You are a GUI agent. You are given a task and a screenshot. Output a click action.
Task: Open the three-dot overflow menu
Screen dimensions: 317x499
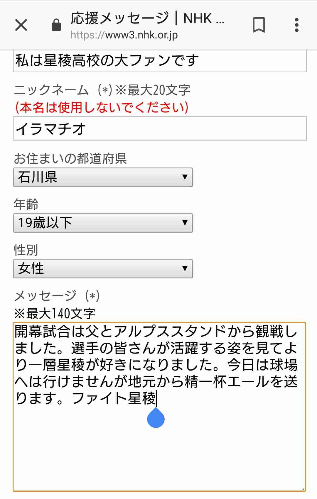(x=297, y=25)
